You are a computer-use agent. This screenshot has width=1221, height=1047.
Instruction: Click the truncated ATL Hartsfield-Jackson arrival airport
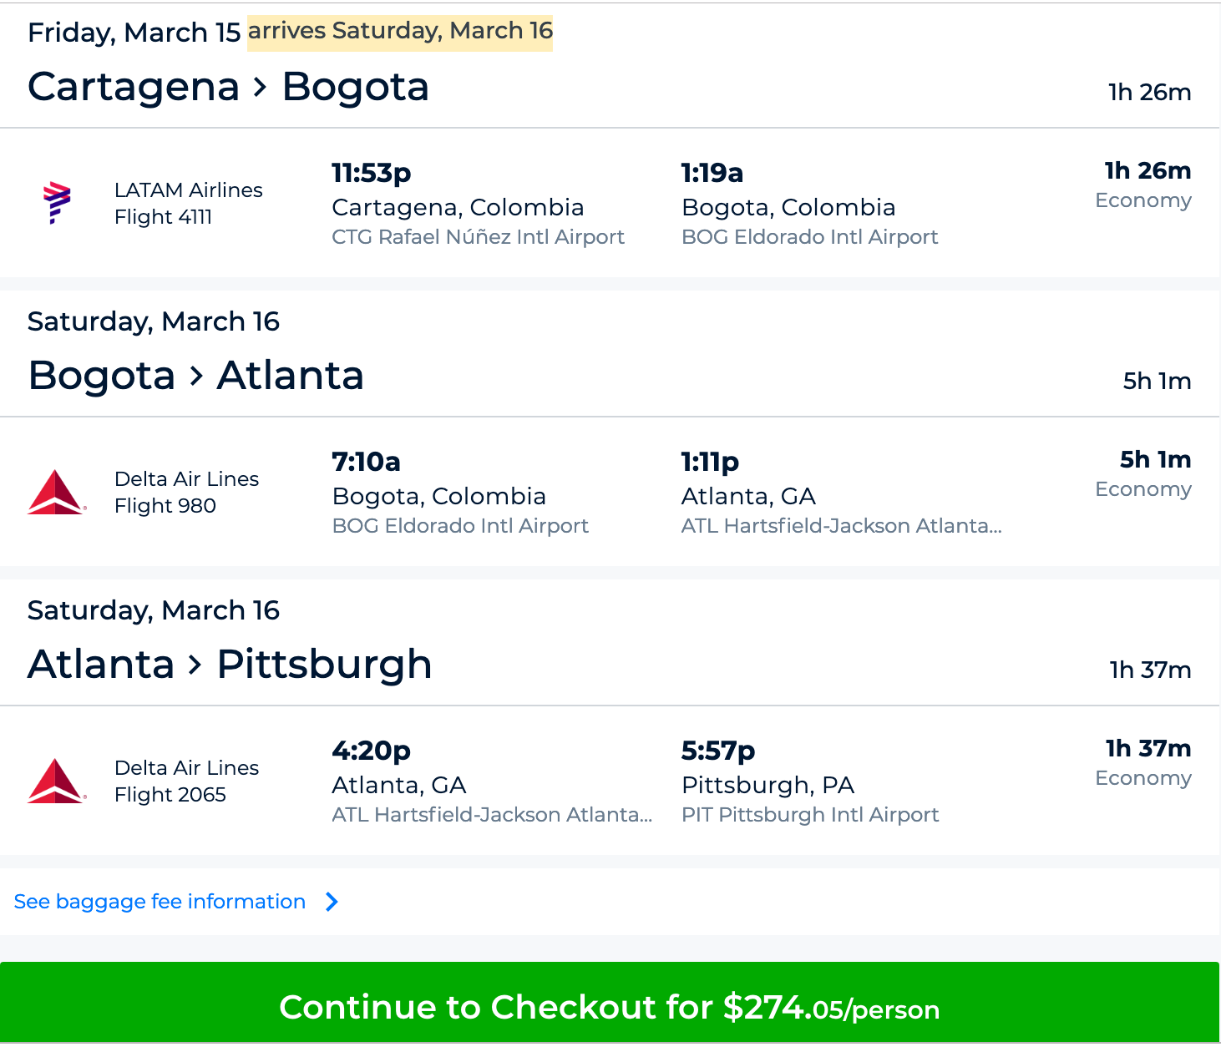pyautogui.click(x=841, y=526)
